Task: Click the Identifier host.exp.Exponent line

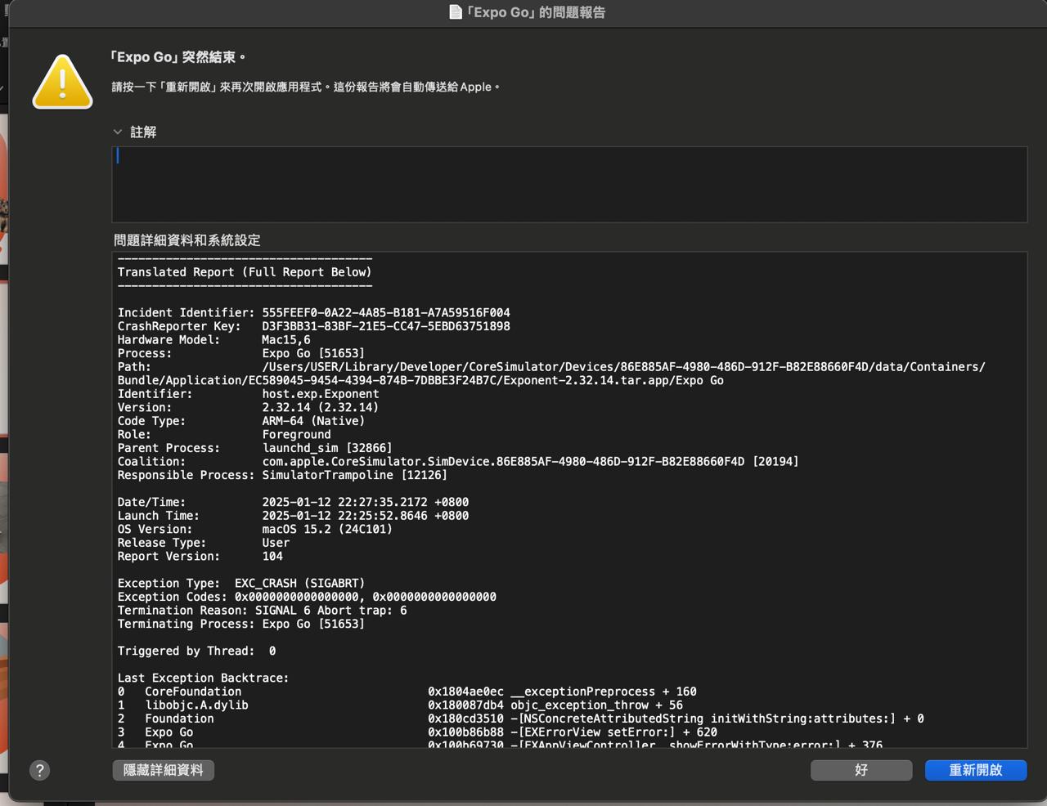Action: [x=249, y=394]
